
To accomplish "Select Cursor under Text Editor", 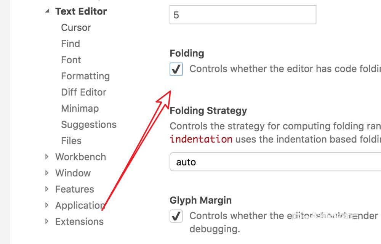I will click(76, 27).
